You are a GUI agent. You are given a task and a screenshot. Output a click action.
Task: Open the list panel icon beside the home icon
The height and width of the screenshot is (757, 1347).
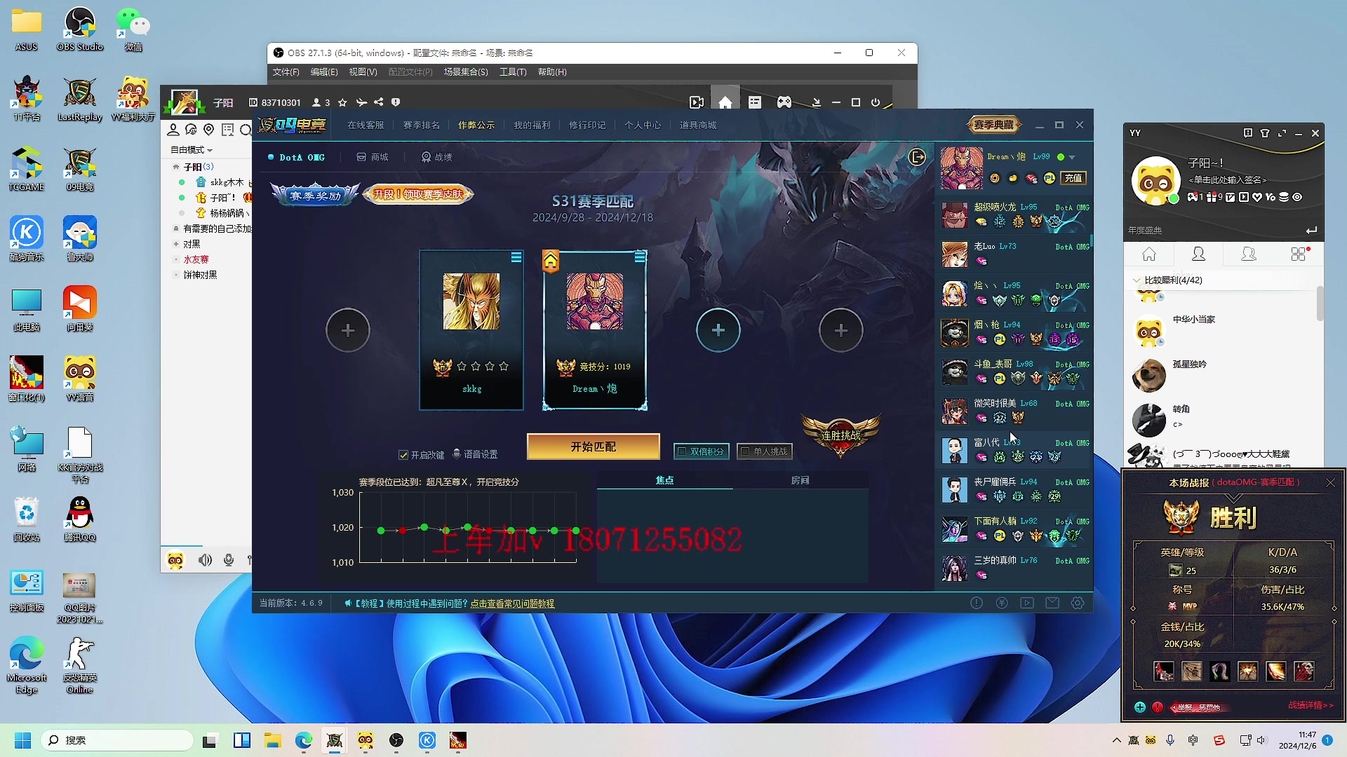pyautogui.click(x=755, y=102)
